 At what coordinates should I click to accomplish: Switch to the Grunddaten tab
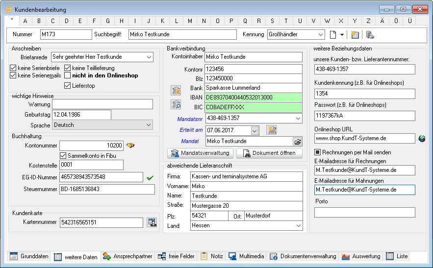pyautogui.click(x=29, y=256)
